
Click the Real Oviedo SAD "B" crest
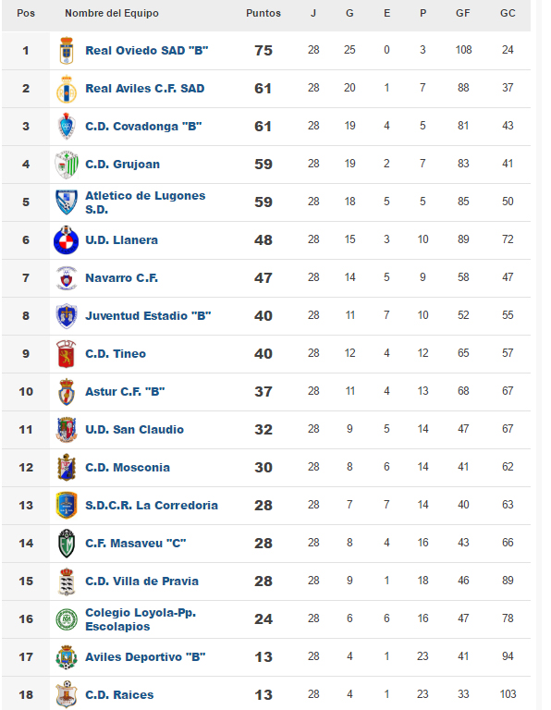click(67, 50)
